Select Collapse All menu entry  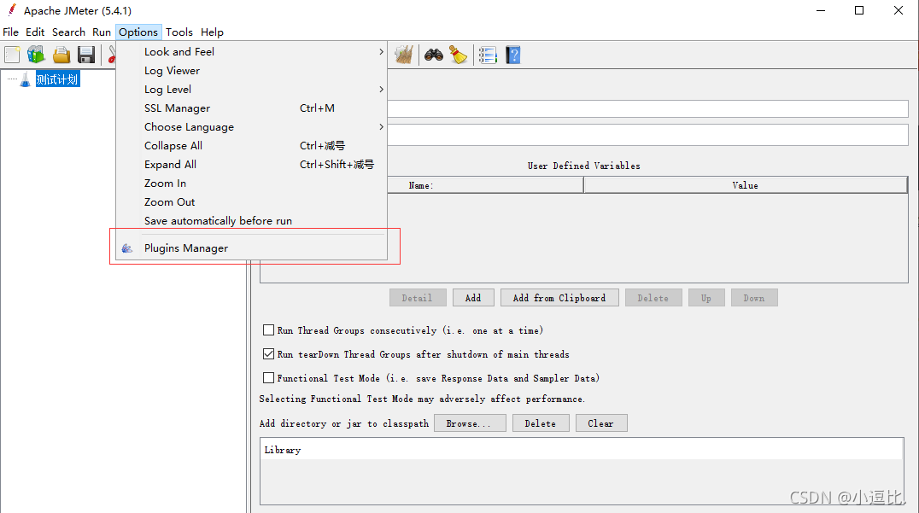click(x=251, y=145)
